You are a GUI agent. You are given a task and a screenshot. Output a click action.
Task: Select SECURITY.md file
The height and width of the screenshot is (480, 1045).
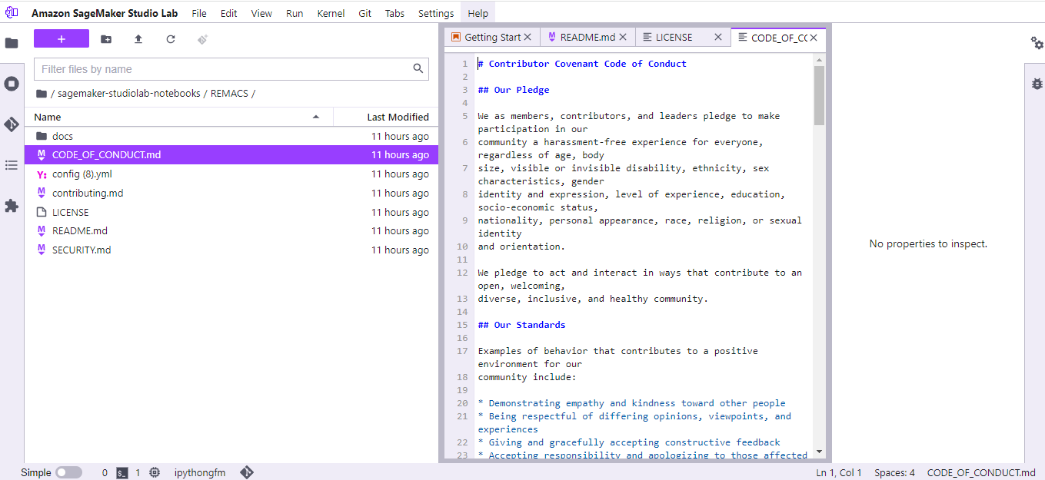pos(231,250)
